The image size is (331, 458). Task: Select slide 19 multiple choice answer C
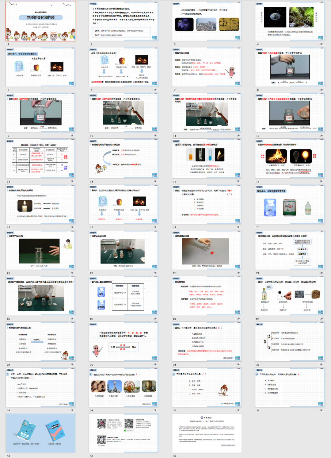[207, 204]
